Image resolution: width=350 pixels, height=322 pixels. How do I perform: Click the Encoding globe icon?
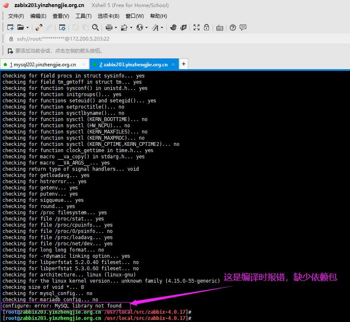140,27
